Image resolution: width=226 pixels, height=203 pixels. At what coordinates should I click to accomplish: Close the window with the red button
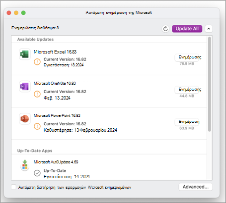coord(9,13)
